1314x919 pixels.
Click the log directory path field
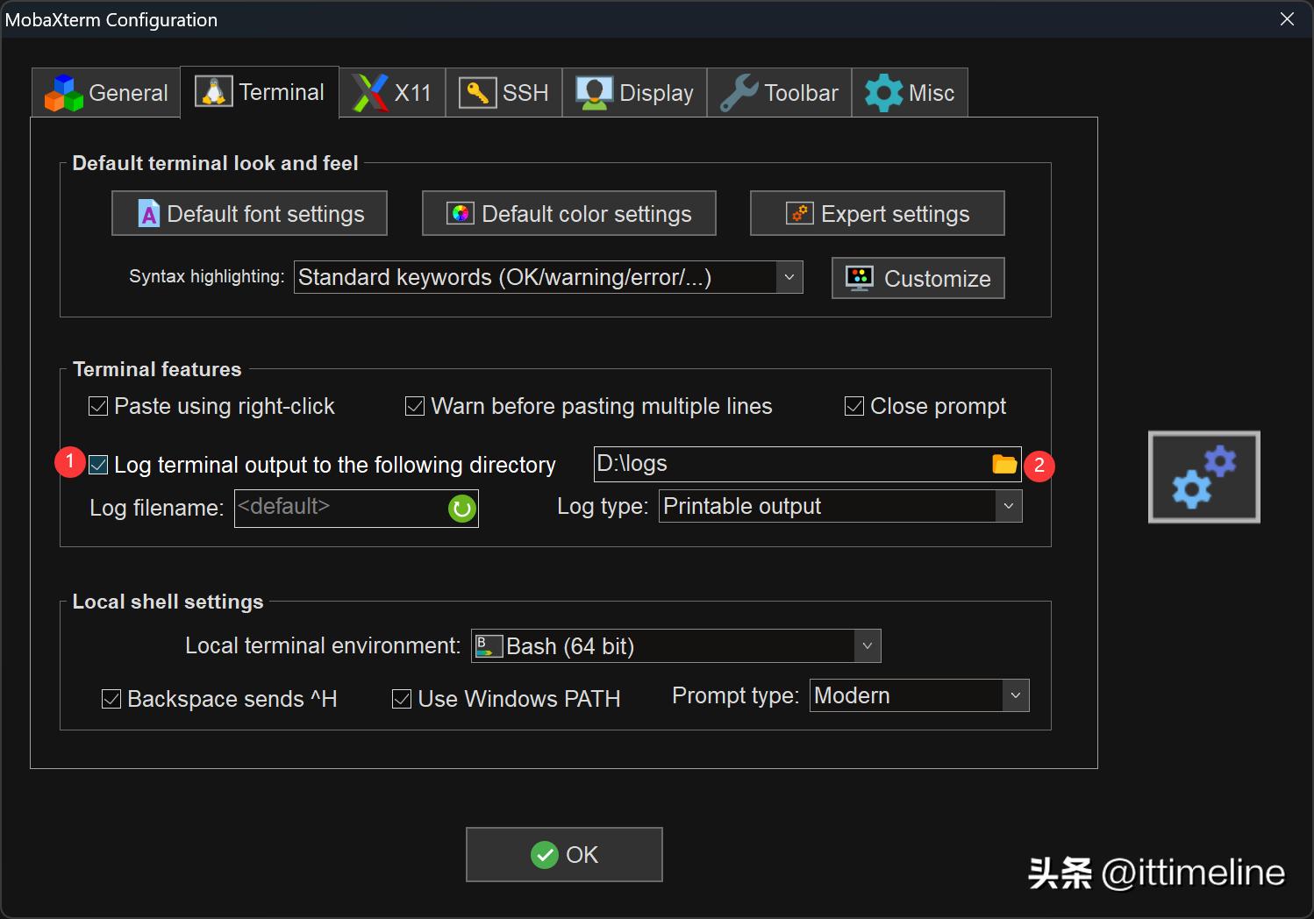(x=789, y=464)
